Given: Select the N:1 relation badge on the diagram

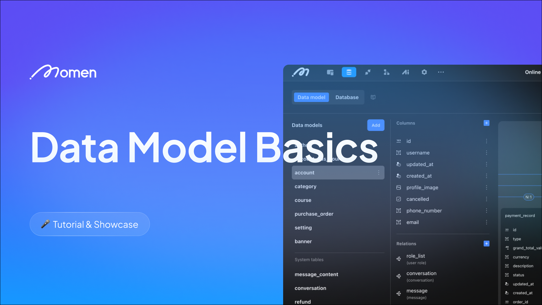Looking at the screenshot, I should tap(529, 197).
